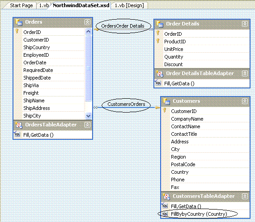Select the PostalCode column in Customers
255x222 pixels.
click(x=183, y=164)
